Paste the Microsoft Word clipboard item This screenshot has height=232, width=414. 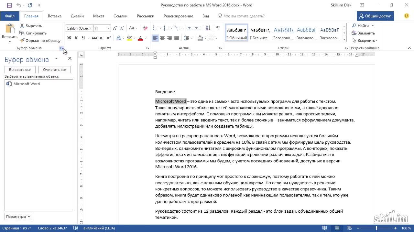tap(38, 84)
